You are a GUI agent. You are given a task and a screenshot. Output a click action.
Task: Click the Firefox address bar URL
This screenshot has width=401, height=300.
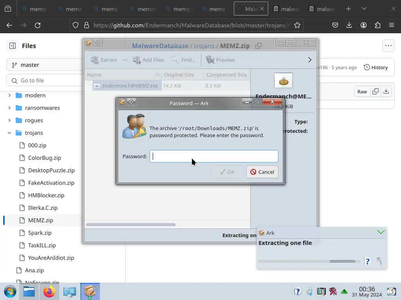[191, 25]
